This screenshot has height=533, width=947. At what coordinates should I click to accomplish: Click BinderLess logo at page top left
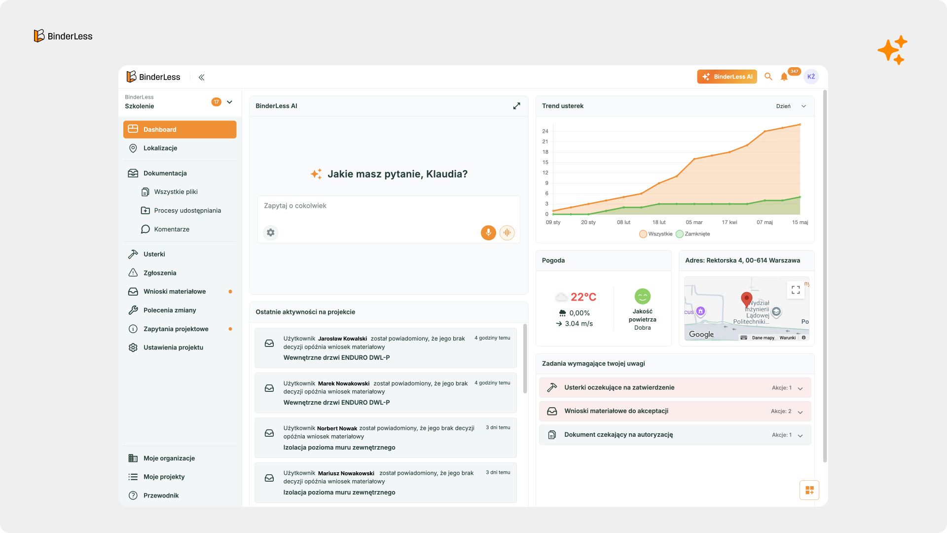(63, 36)
